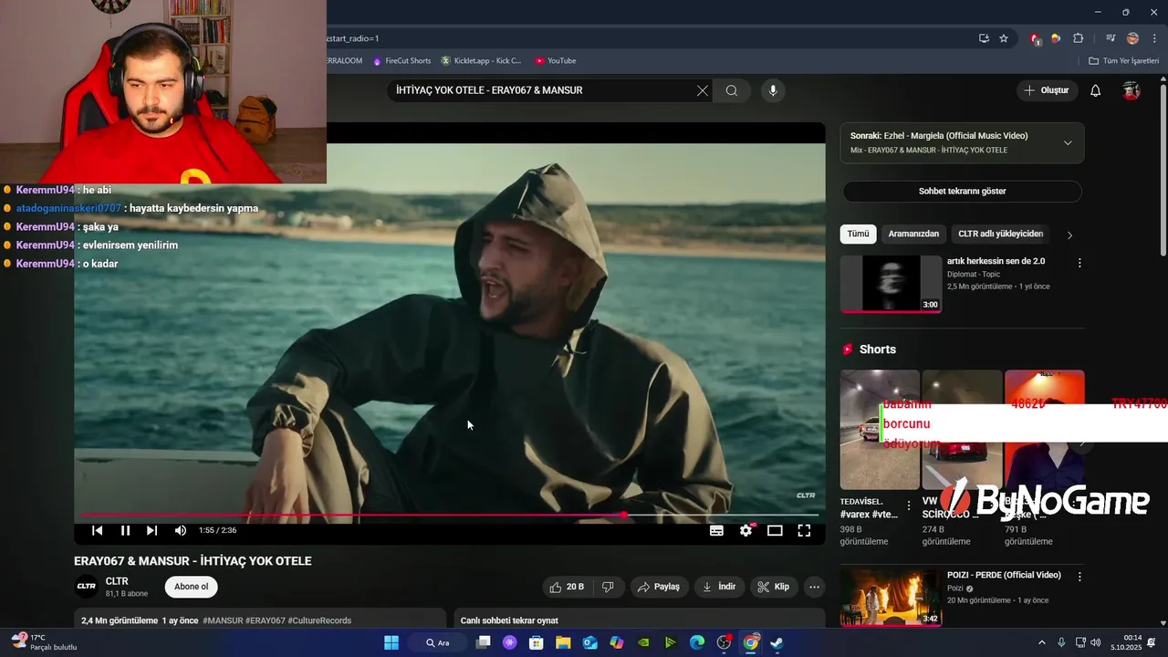The width and height of the screenshot is (1168, 657).
Task: Open options for artık herkessin sen de 2.0
Action: coord(1079,263)
